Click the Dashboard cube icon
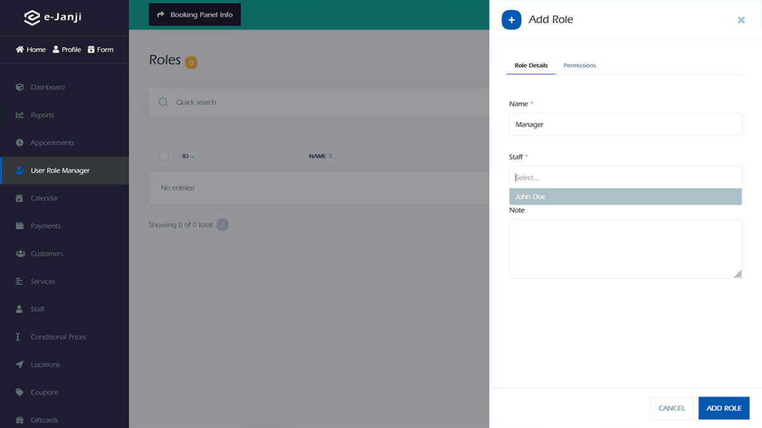The width and height of the screenshot is (762, 428). [19, 87]
